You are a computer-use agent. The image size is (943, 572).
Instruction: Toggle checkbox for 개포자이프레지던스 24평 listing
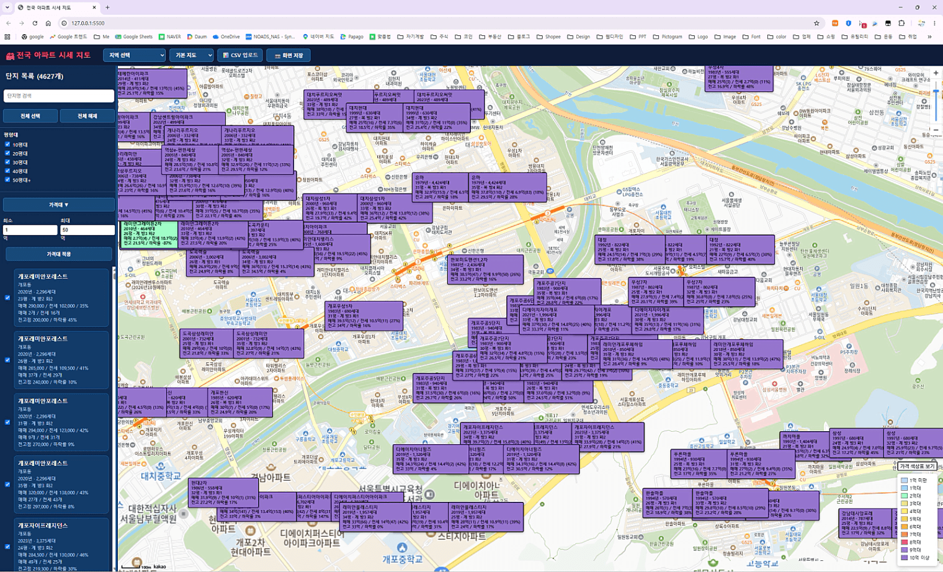tap(7, 547)
